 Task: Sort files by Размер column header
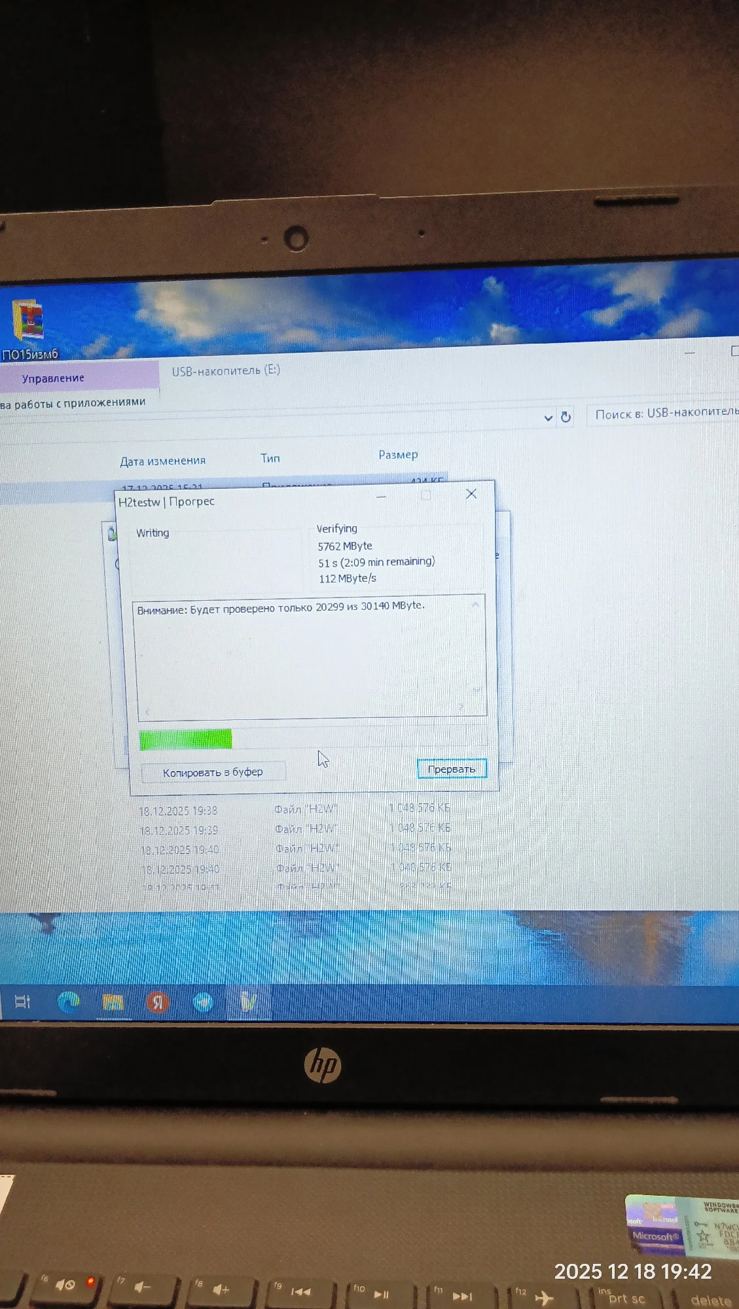tap(398, 455)
